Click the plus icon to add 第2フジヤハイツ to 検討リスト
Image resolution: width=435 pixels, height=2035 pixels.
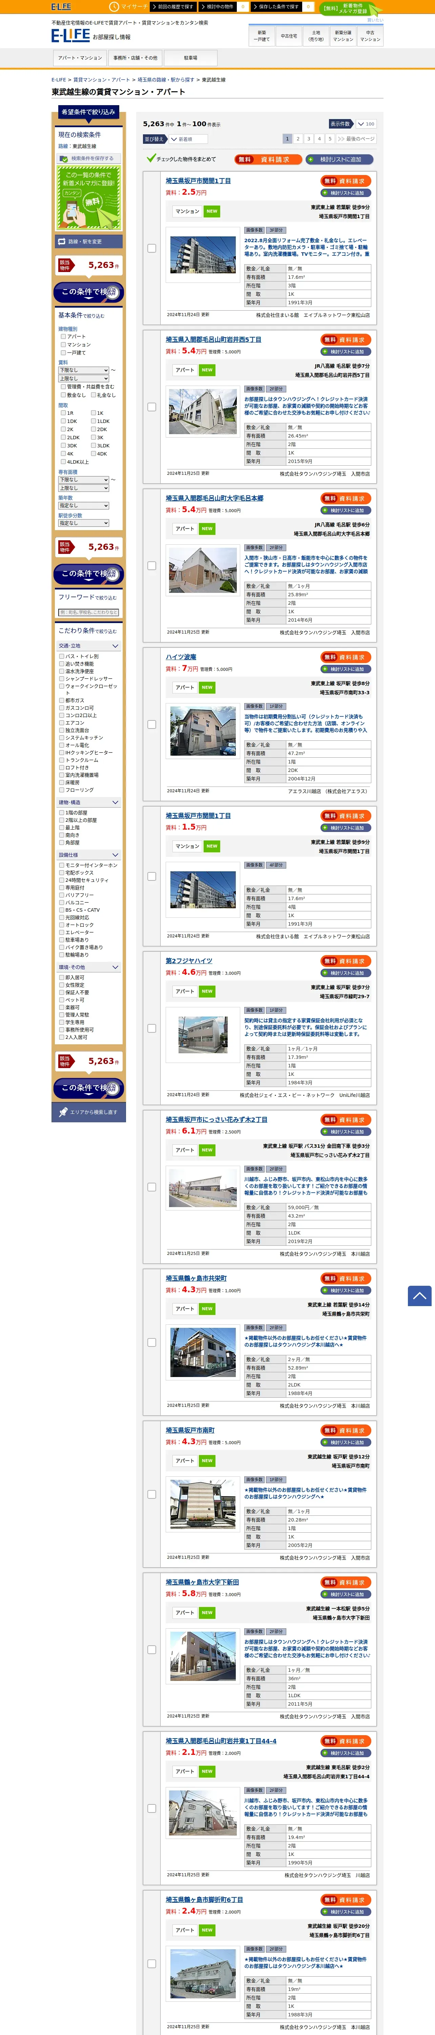click(x=325, y=974)
